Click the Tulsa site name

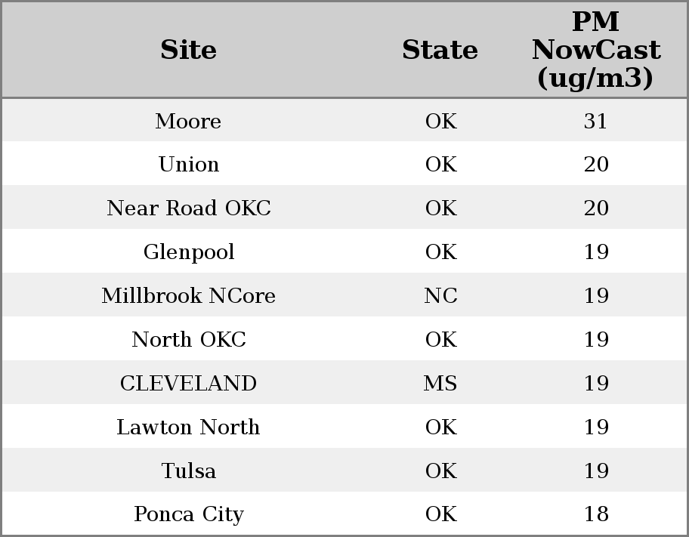tap(189, 471)
